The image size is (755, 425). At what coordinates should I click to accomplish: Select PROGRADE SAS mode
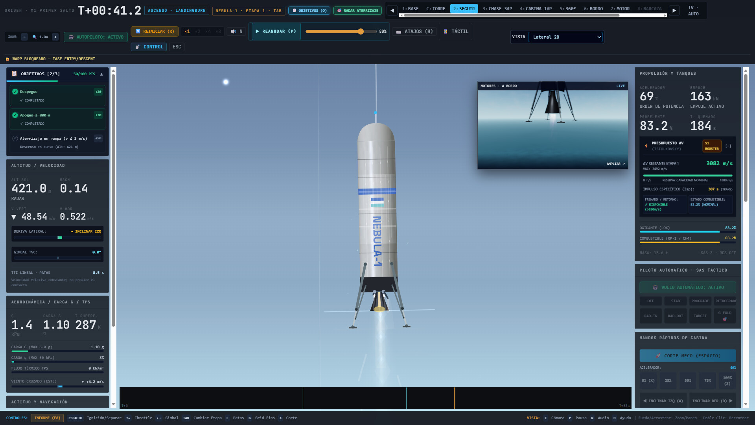pos(700,301)
